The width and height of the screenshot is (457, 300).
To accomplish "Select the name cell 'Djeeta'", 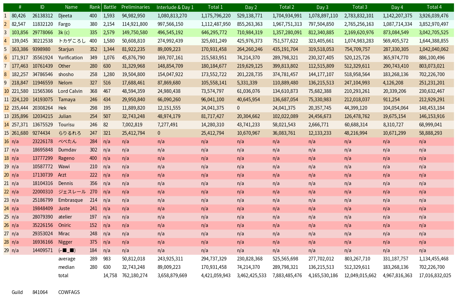I will 65,16.
